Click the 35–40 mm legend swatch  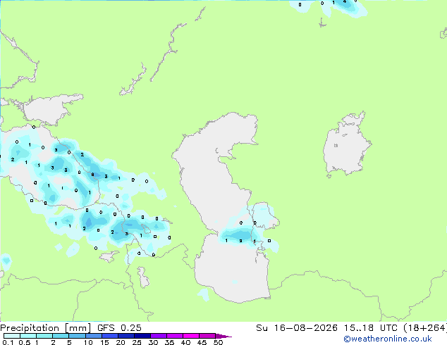tap(174, 336)
